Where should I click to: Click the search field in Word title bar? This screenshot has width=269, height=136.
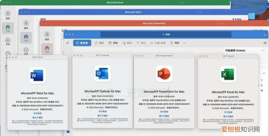pyautogui.click(x=199, y=12)
